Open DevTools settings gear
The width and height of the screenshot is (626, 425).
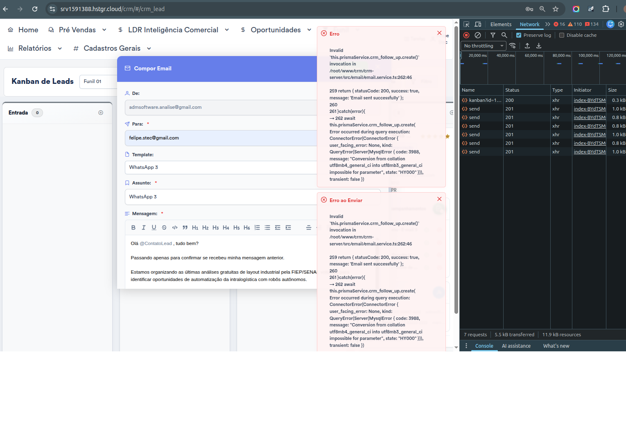621,24
